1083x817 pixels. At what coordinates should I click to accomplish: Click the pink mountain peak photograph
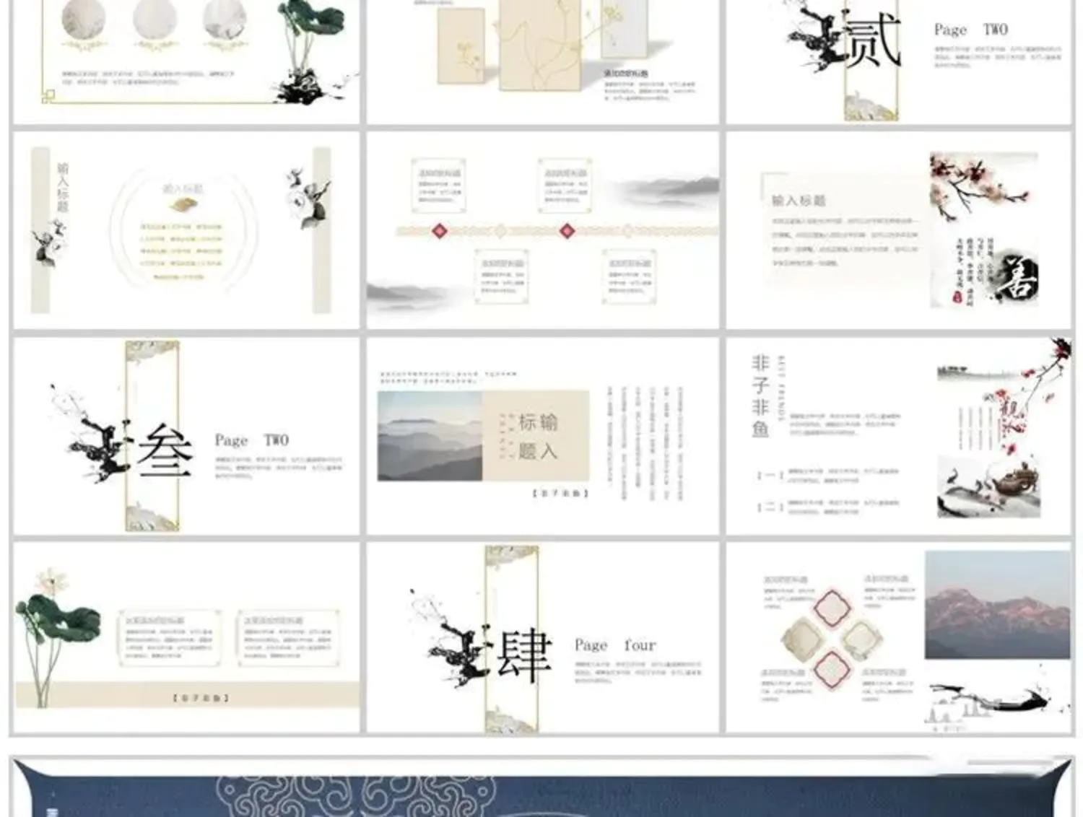(998, 605)
